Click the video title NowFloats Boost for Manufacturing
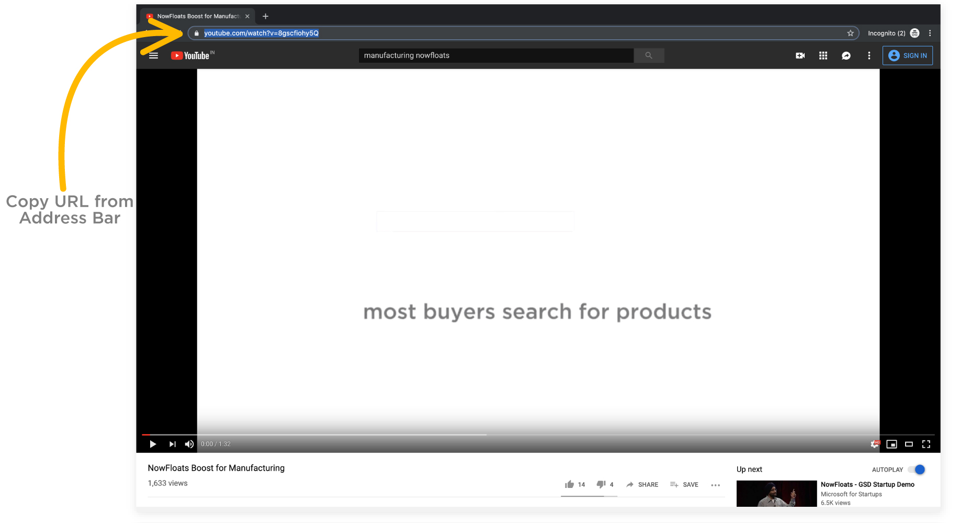960x523 pixels. (216, 468)
